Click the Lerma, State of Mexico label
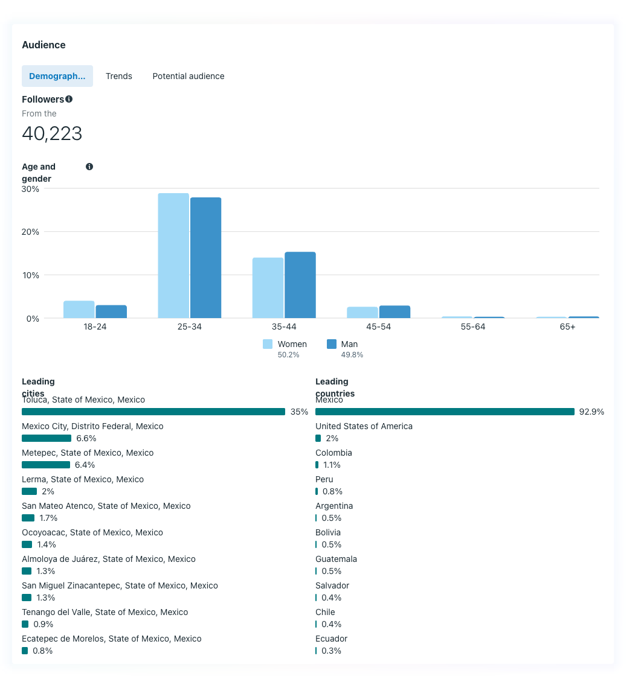Screen dimensions: 638x676 pyautogui.click(x=83, y=479)
